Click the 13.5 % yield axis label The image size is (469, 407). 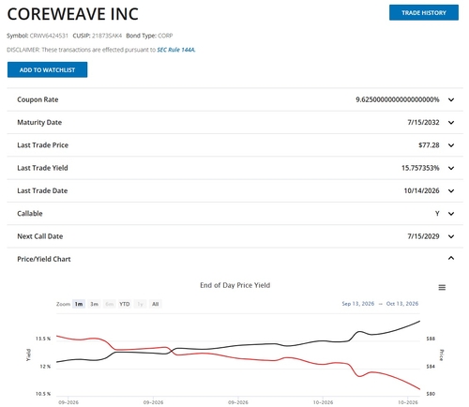(x=43, y=339)
